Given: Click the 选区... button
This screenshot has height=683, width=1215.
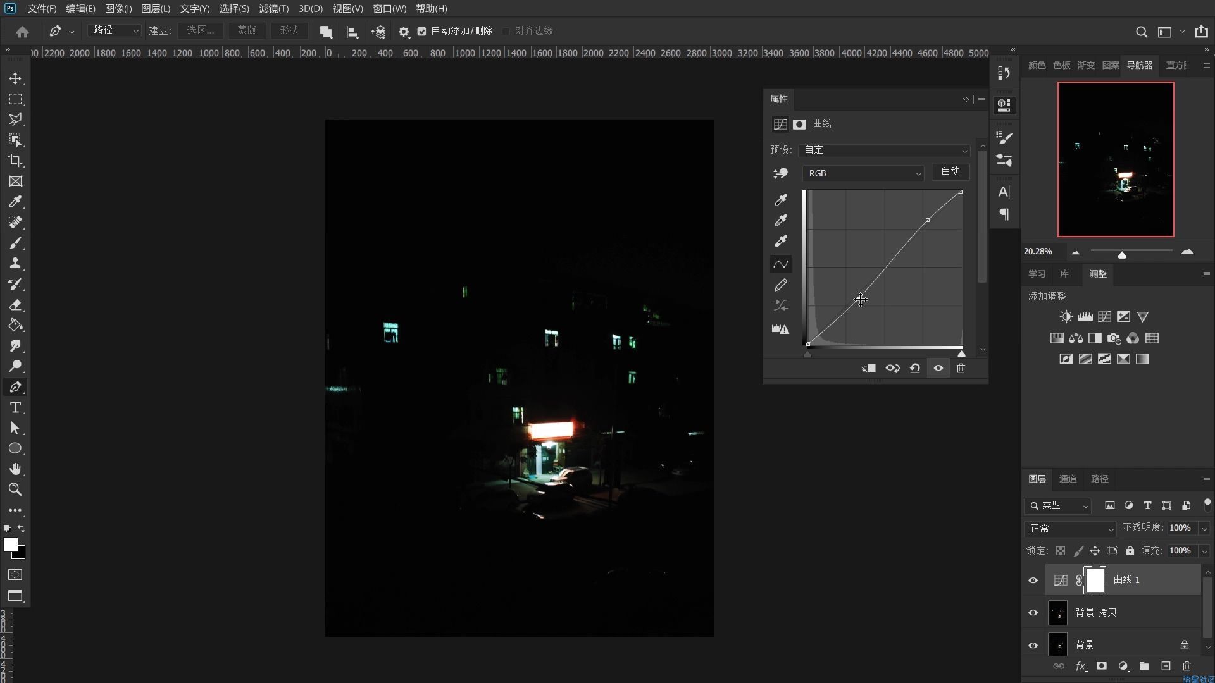Looking at the screenshot, I should (x=201, y=30).
